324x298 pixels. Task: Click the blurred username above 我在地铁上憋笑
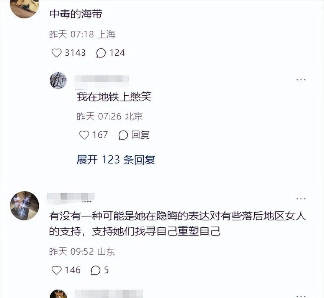[x=101, y=79]
